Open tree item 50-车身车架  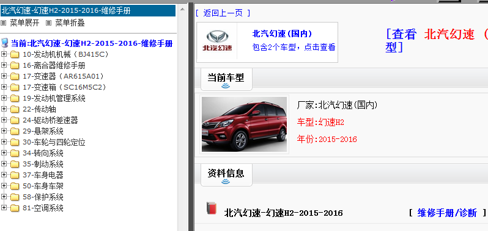point(43,186)
